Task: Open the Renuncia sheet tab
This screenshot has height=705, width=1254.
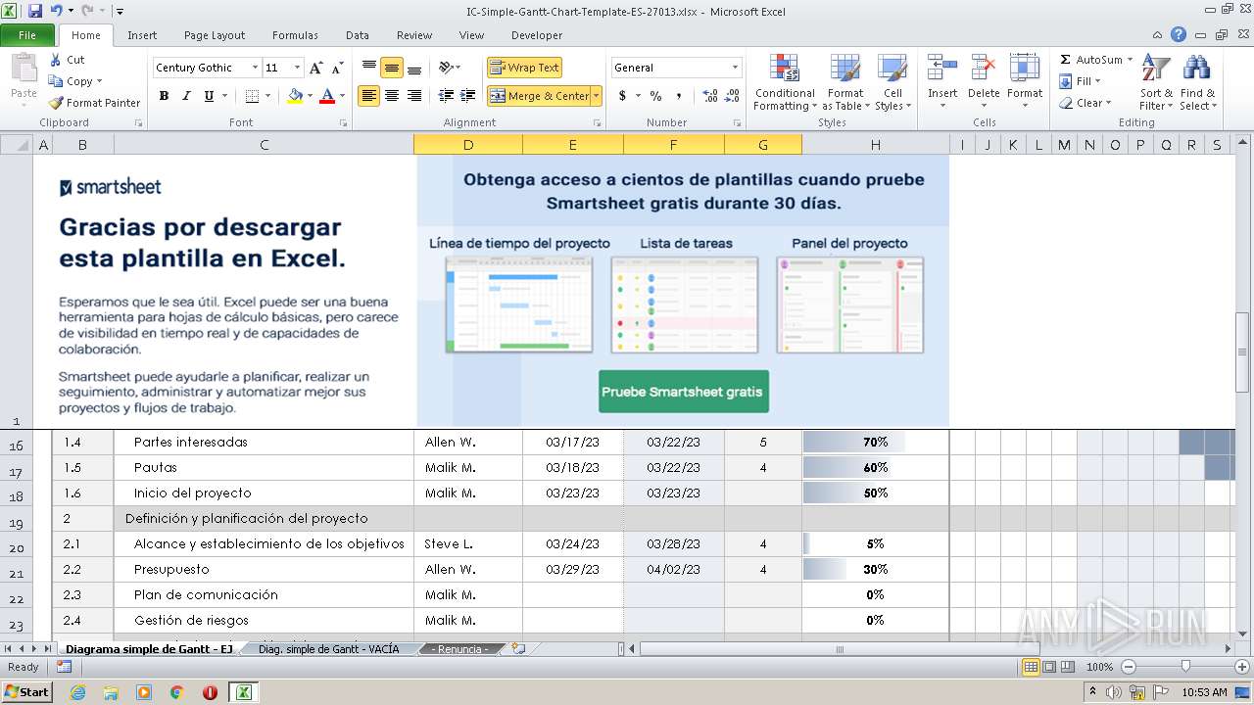Action: point(459,649)
